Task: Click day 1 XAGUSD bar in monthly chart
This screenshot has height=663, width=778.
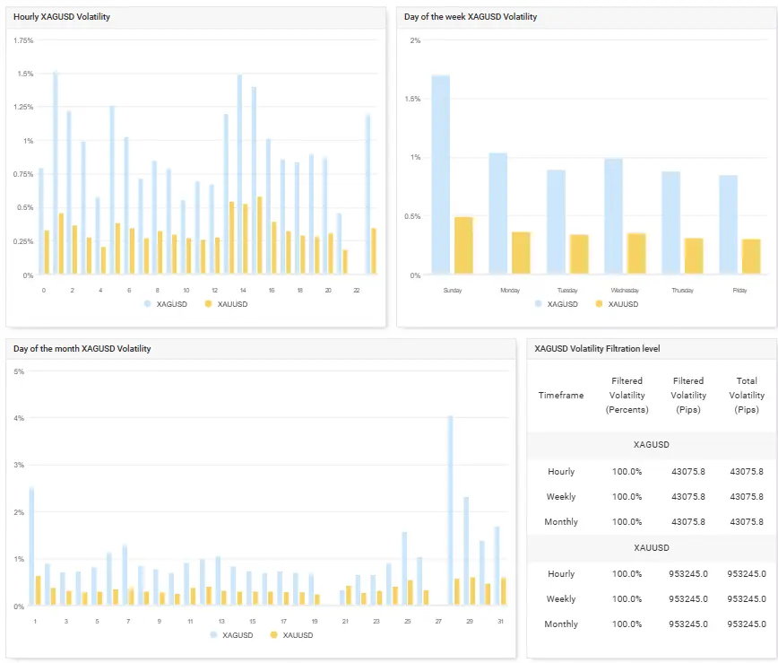Action: tap(31, 546)
